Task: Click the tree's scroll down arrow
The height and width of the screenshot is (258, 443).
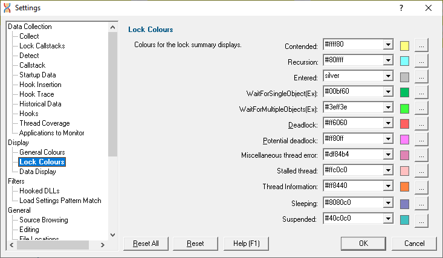Action: click(x=113, y=235)
